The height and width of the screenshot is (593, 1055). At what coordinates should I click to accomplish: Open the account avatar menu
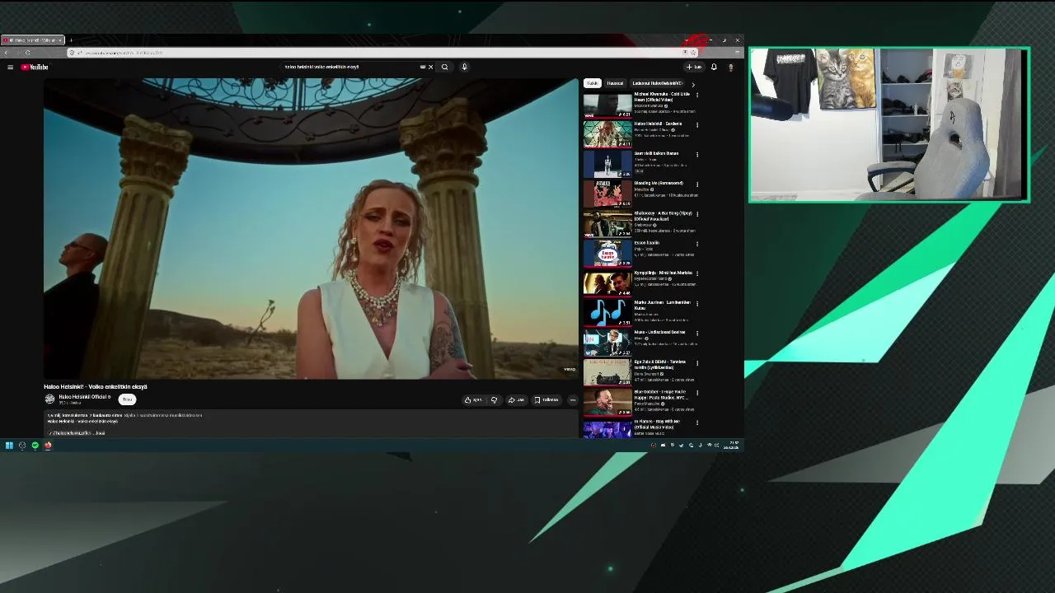[x=730, y=67]
